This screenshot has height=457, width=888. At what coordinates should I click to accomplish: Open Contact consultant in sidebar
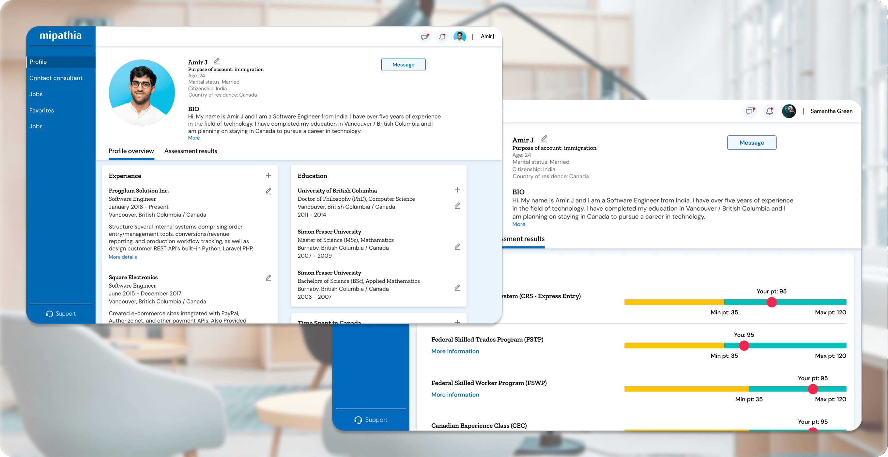[x=56, y=78]
